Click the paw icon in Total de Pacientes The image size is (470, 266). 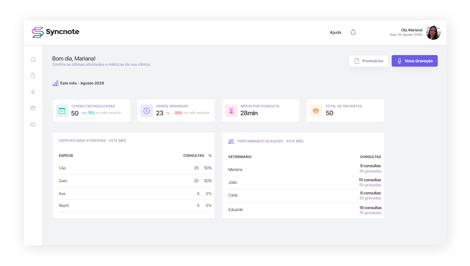pyautogui.click(x=316, y=111)
